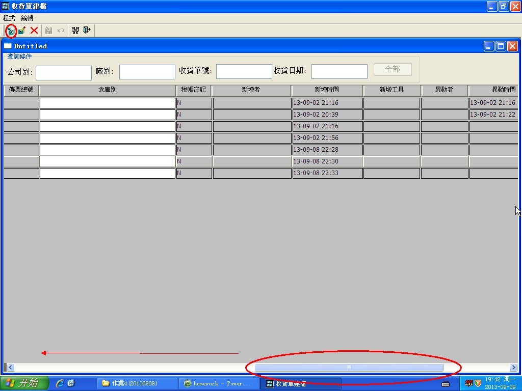Click the horizontal scrollbar thumb
This screenshot has height=391, width=522.
pyautogui.click(x=349, y=367)
